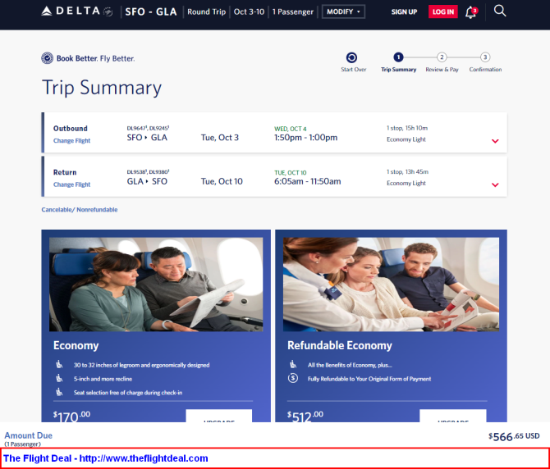Open the notifications bell icon
Viewport: 550px width, 469px height.
click(x=470, y=12)
